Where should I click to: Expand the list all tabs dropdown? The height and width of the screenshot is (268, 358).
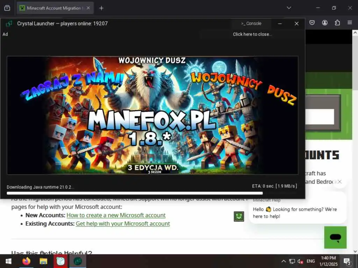(289, 8)
